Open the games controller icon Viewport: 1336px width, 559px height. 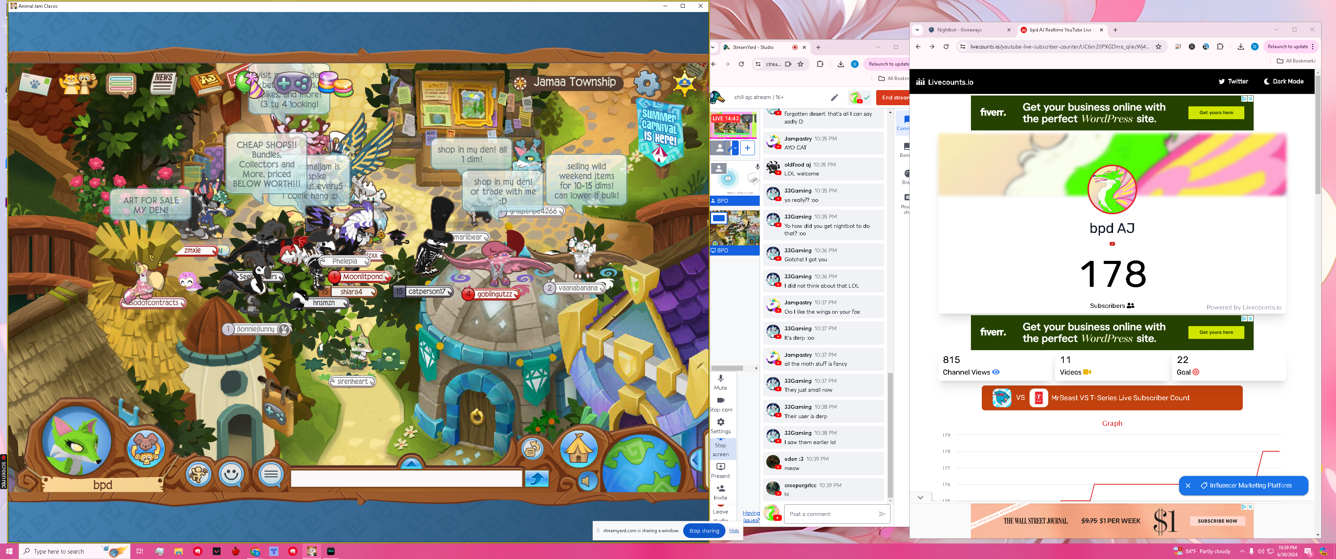(292, 83)
